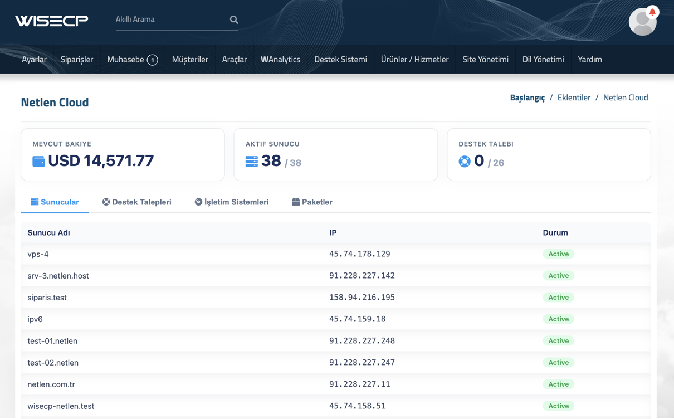Select the siparis.test server name
Image resolution: width=674 pixels, height=419 pixels.
47,298
